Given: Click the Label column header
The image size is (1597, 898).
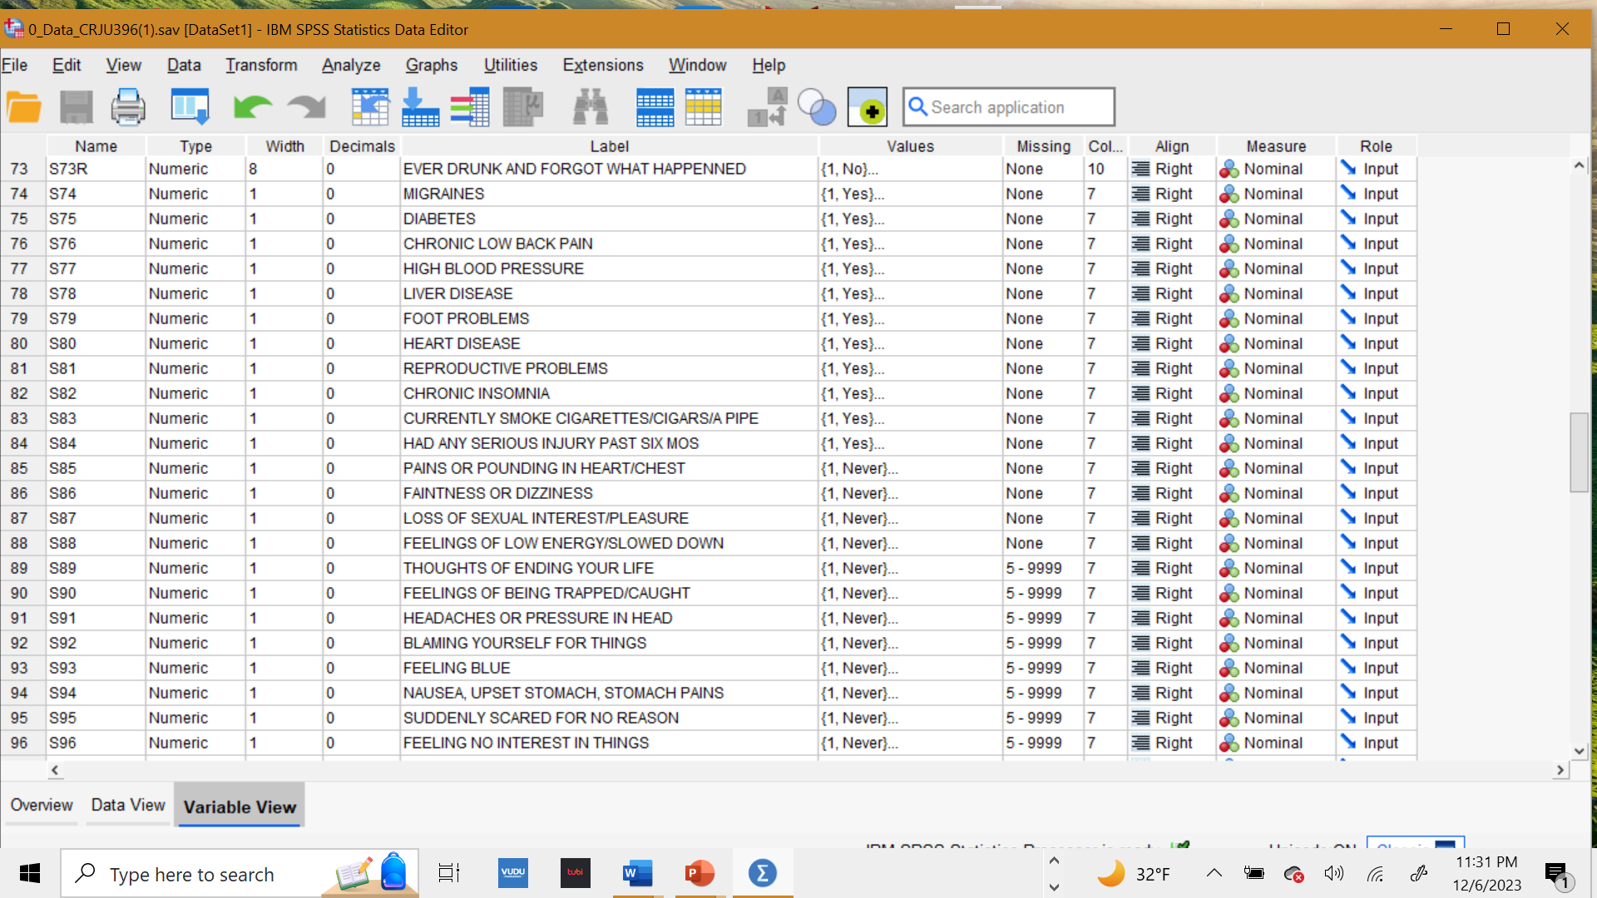Looking at the screenshot, I should [610, 146].
